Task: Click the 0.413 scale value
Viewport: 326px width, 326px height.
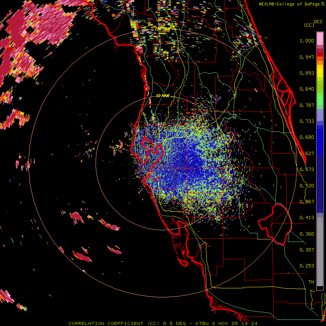Action: point(307,218)
